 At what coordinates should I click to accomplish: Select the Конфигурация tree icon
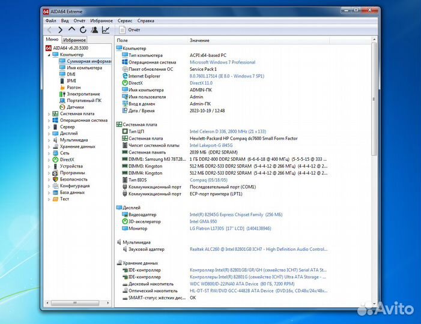tap(55, 186)
